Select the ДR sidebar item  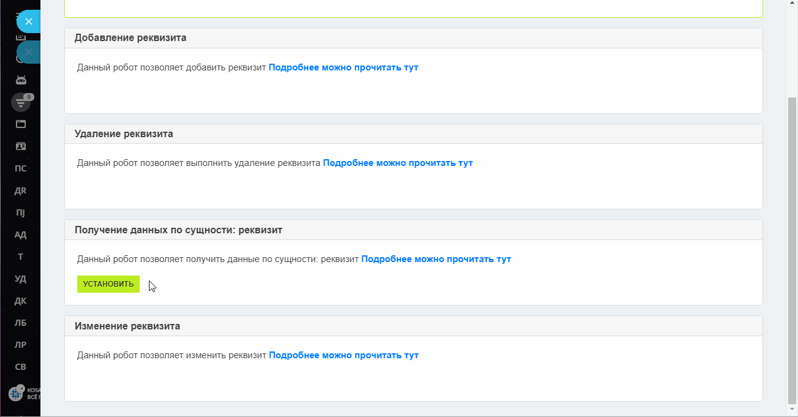[x=20, y=190]
